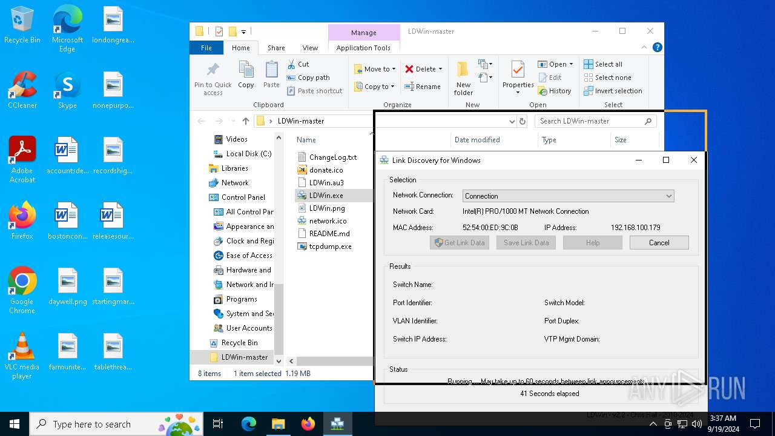Launch Google Chrome from desktop
This screenshot has width=775, height=436.
[22, 291]
